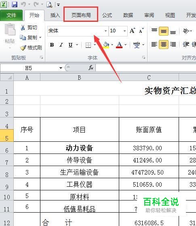Click the Redo arrow icon
The height and width of the screenshot is (226, 196).
36,4
